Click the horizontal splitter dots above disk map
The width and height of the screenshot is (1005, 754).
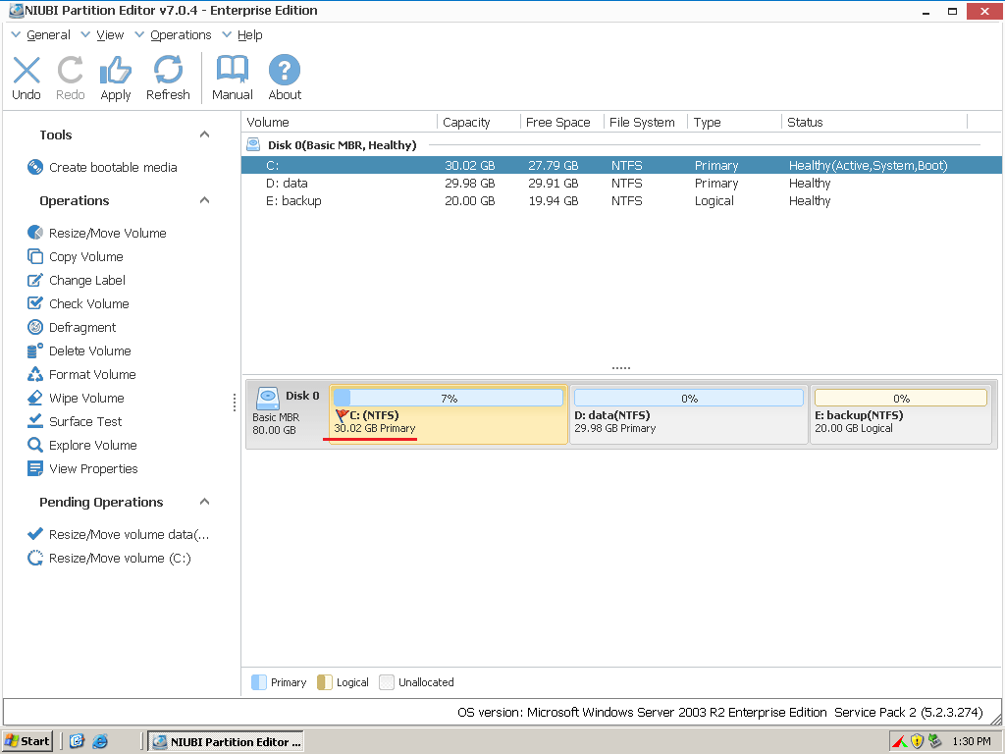point(620,368)
